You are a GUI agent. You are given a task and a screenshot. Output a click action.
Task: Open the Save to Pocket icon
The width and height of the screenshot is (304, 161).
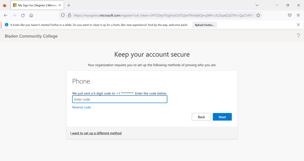tap(290, 15)
